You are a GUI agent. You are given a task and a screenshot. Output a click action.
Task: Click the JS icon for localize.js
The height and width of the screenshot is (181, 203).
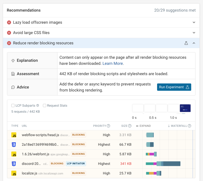14,173
